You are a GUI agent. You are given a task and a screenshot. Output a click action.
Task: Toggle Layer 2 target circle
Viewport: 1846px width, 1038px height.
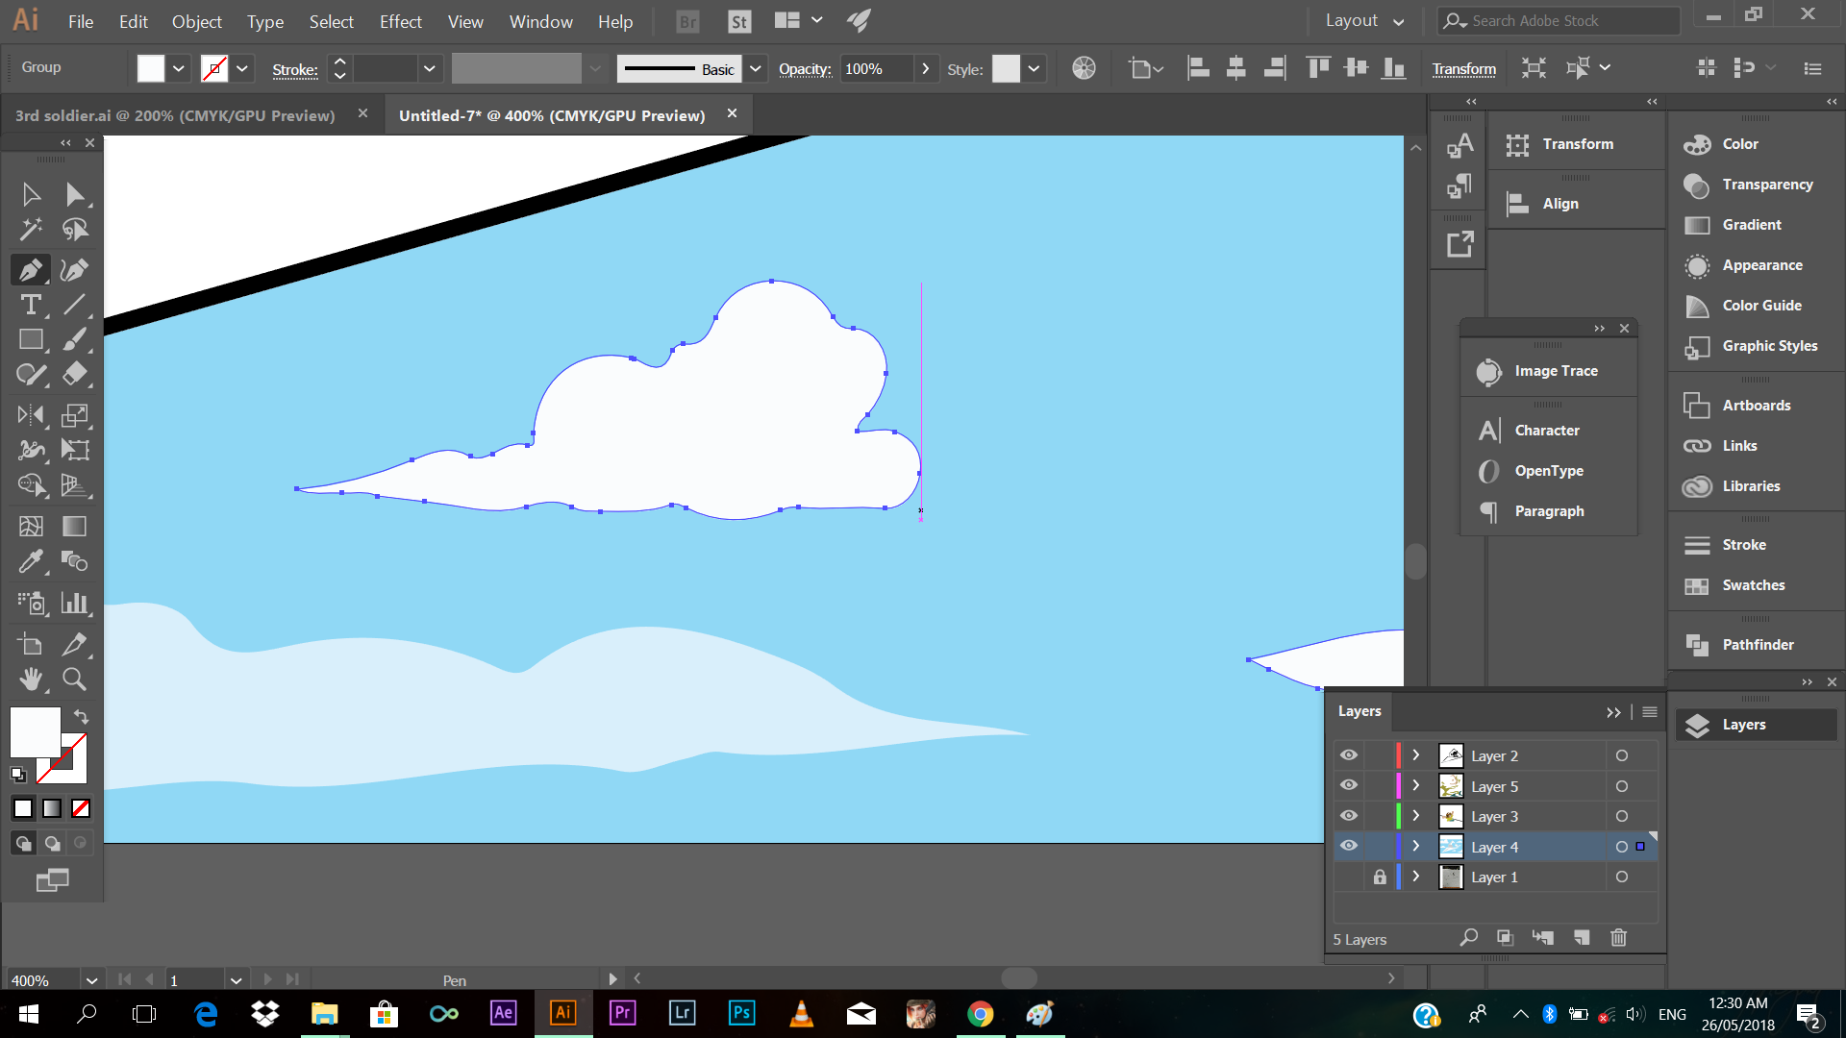[1622, 755]
